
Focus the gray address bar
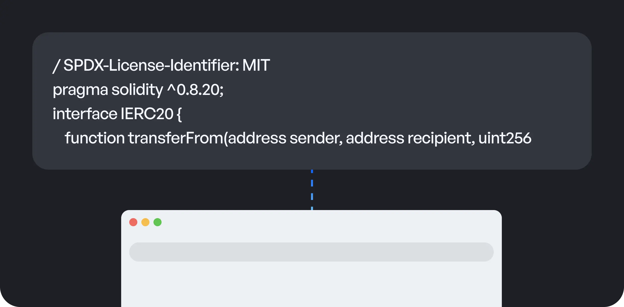(x=311, y=252)
